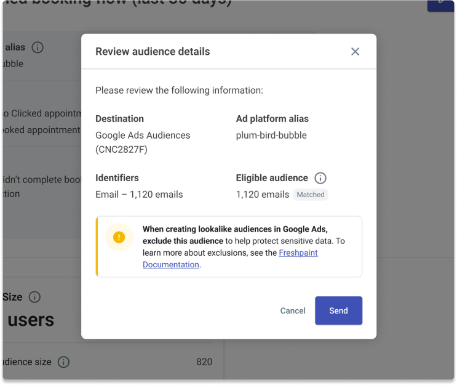The image size is (457, 385).
Task: Click the Email – 1,120 emails identifier text
Action: [x=139, y=195]
